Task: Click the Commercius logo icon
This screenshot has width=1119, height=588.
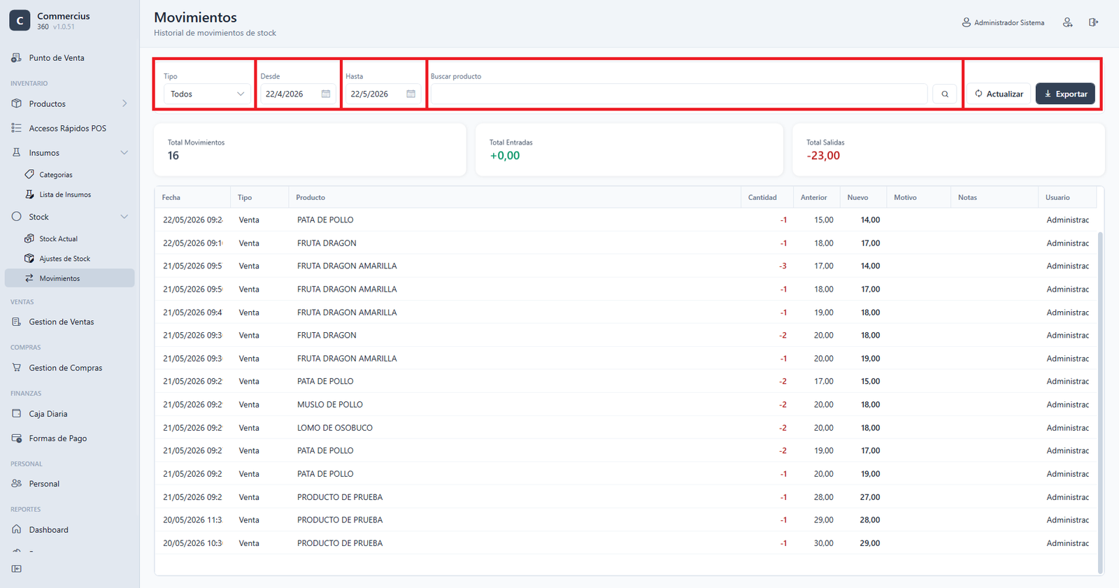Action: (x=20, y=21)
